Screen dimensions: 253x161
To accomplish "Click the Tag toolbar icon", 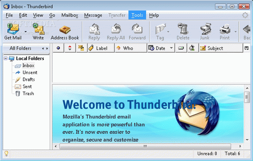I will pyautogui.click(x=160, y=29).
